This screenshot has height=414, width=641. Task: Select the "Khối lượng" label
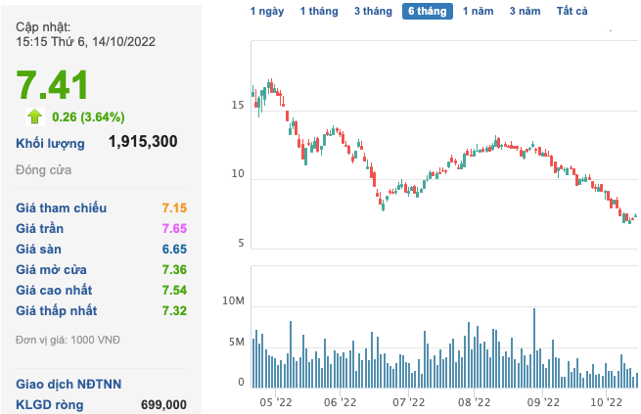[x=50, y=143]
